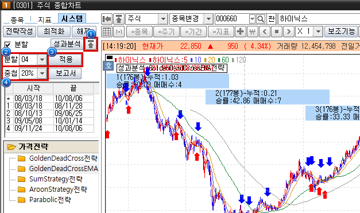
Task: Open the 중첩 percentage dropdown
Action: [x=42, y=73]
